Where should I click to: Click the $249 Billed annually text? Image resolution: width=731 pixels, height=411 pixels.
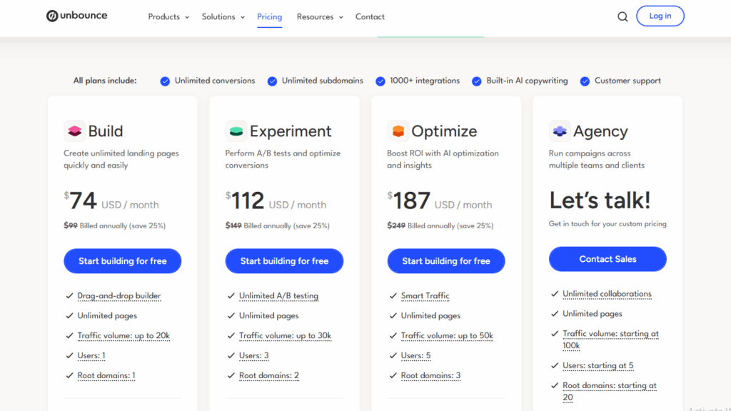tap(440, 225)
